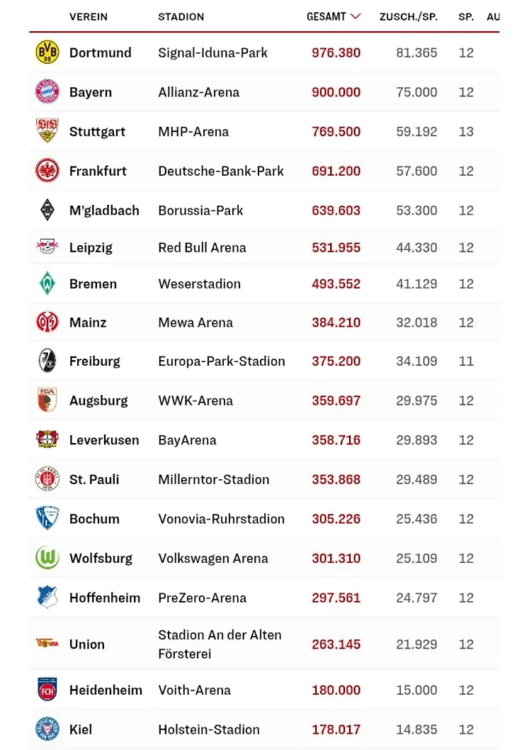This screenshot has width=517, height=750.
Task: Open the M'gladbach team link
Action: [104, 211]
